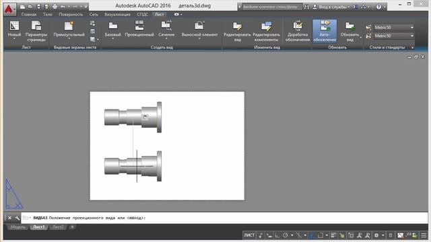Open the Визуализация ribbon tab
This screenshot has width=431, height=242.
117,14
